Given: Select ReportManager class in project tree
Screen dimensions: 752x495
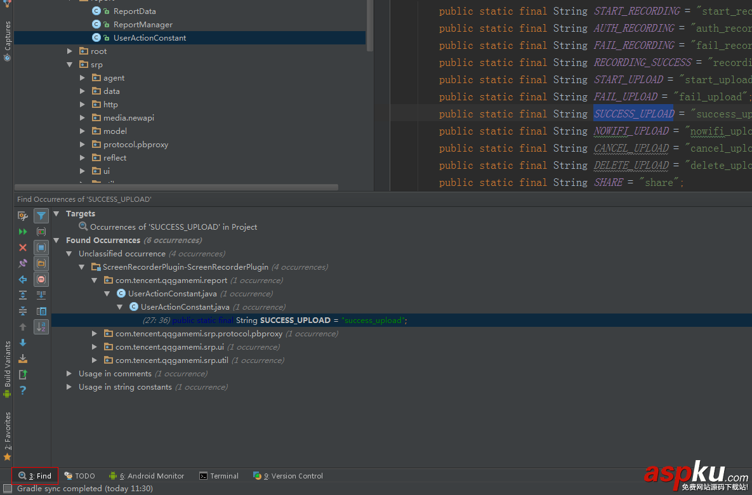Looking at the screenshot, I should pyautogui.click(x=142, y=25).
